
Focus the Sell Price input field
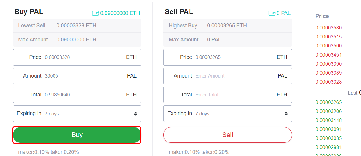[x=227, y=57]
